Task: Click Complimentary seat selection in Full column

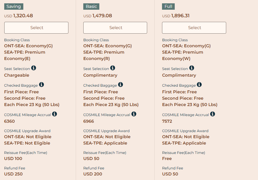Action: [x=179, y=75]
